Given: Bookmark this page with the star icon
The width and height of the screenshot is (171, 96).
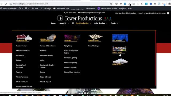Looking at the screenshot, I should click(x=111, y=4).
